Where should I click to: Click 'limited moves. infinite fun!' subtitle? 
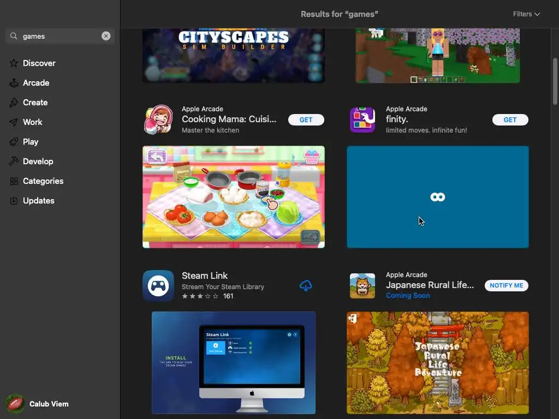click(426, 130)
